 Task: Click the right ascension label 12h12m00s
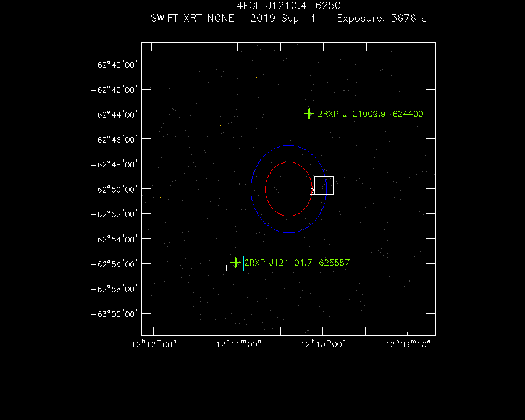coord(154,344)
